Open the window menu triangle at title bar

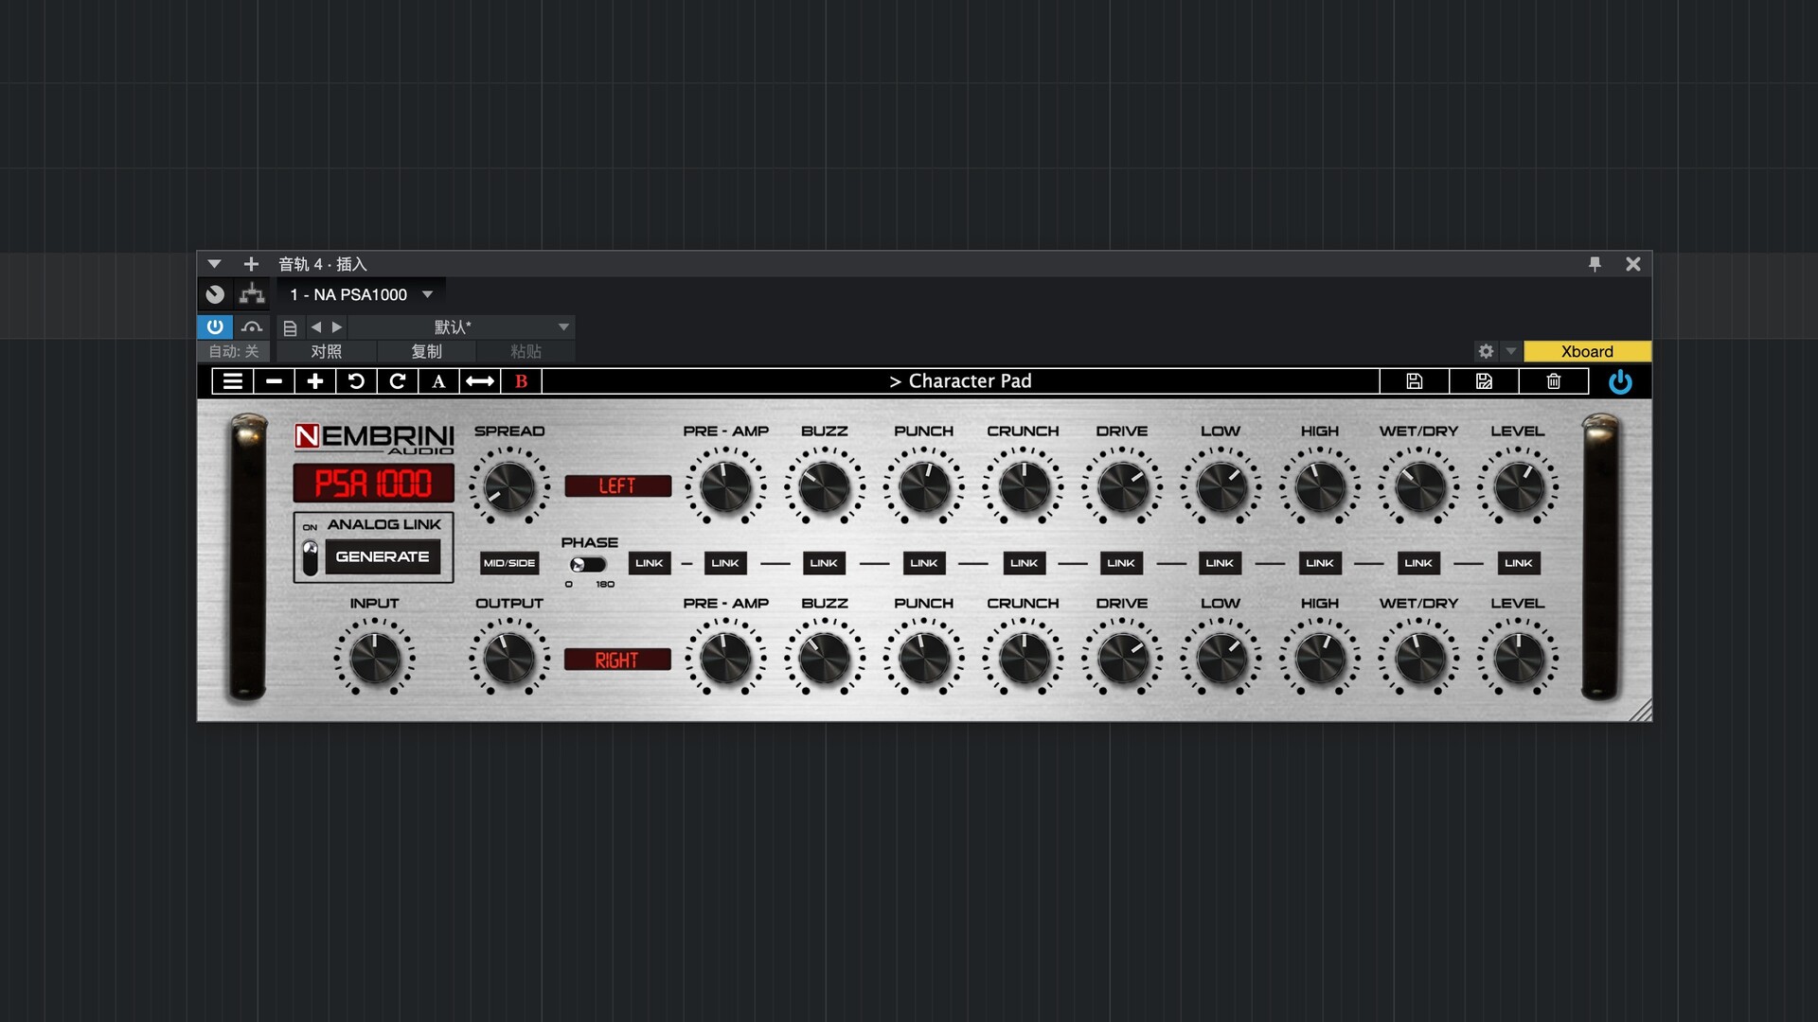click(214, 264)
